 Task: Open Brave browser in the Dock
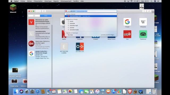130,92
